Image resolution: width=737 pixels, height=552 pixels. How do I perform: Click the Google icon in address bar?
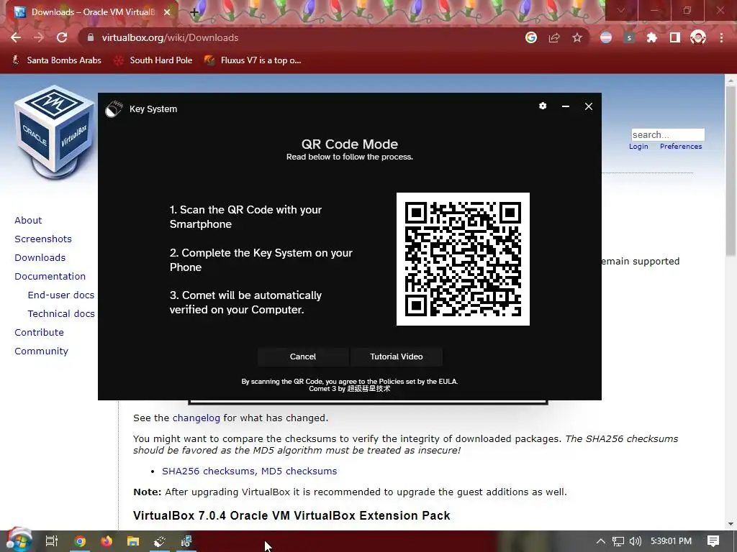531,37
